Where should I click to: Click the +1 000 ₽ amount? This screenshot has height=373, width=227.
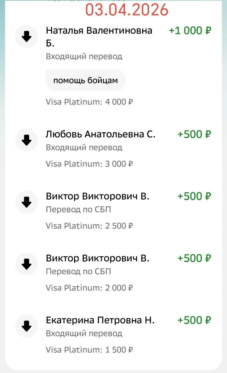[x=190, y=31]
